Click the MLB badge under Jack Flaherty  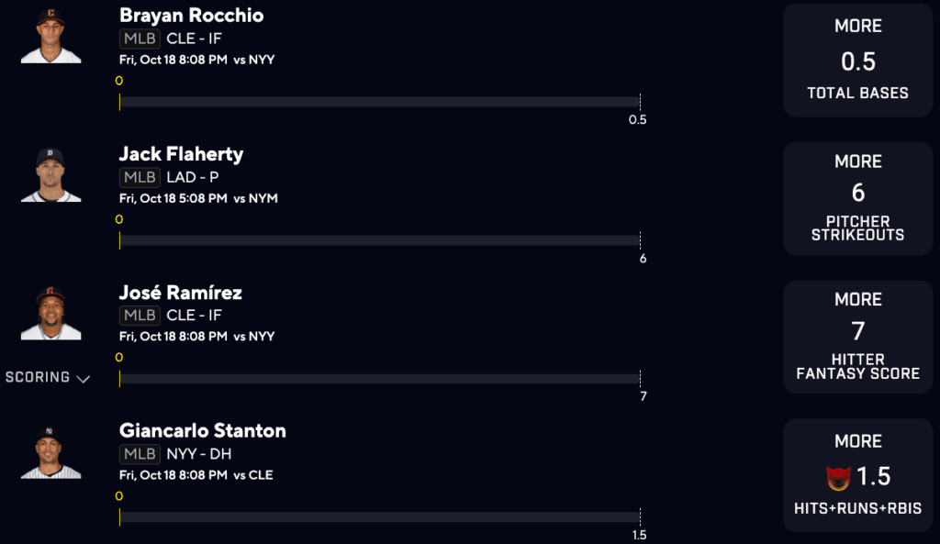pyautogui.click(x=140, y=177)
